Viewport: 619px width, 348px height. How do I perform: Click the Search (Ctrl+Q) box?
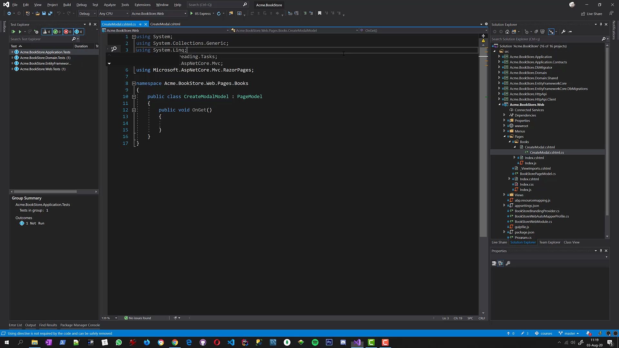pyautogui.click(x=217, y=5)
